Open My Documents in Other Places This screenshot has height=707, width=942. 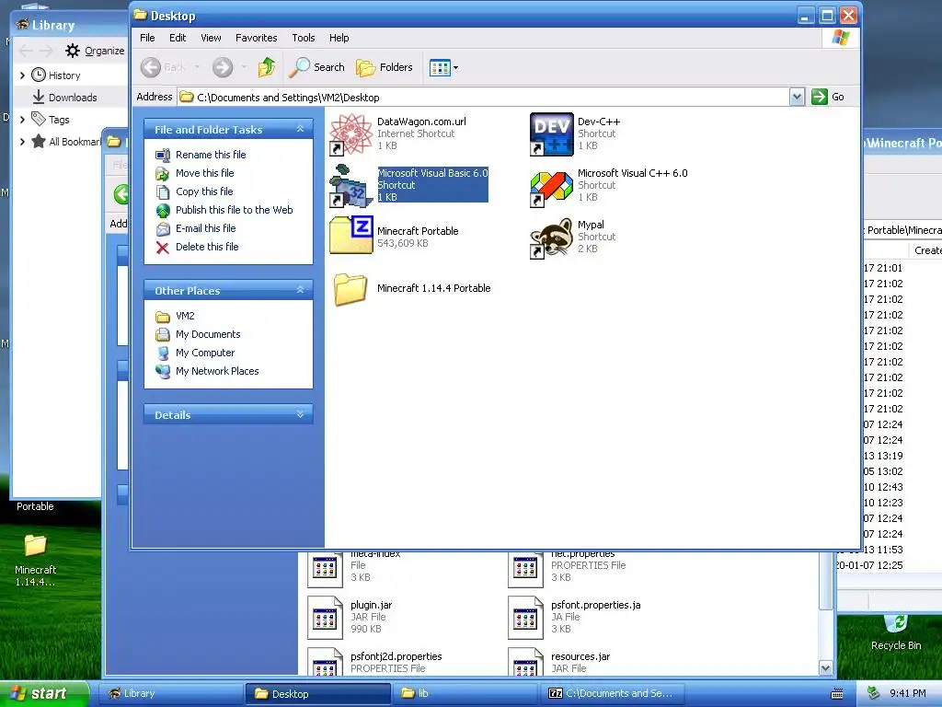[208, 334]
